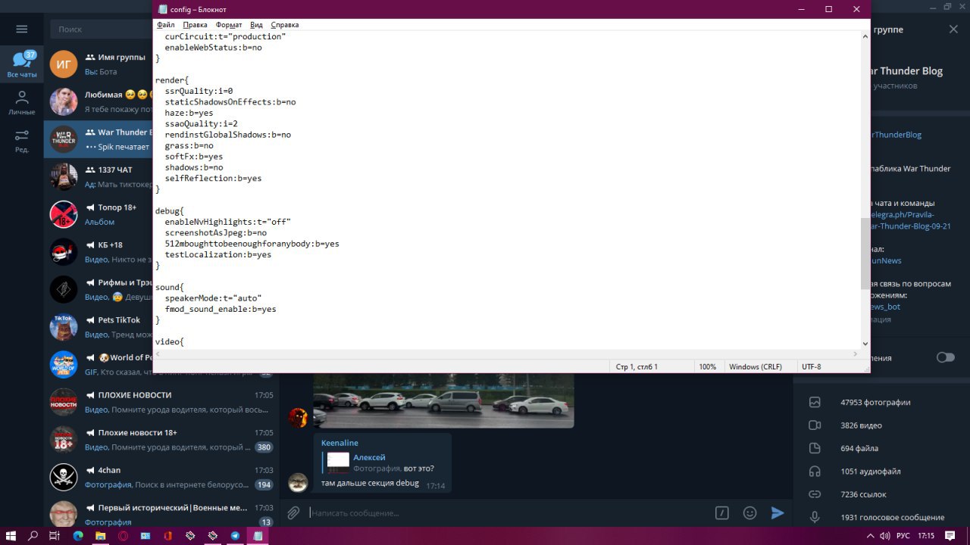This screenshot has height=545, width=970.
Task: Launch Microsoft Edge from taskbar
Action: tap(77, 535)
